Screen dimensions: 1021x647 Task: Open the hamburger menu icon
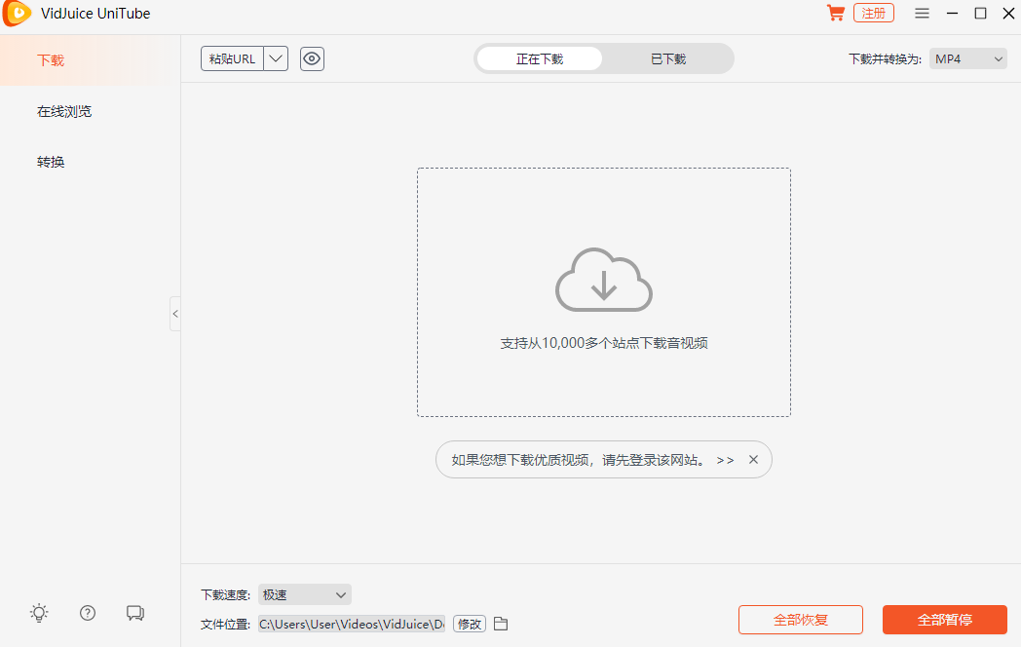922,13
